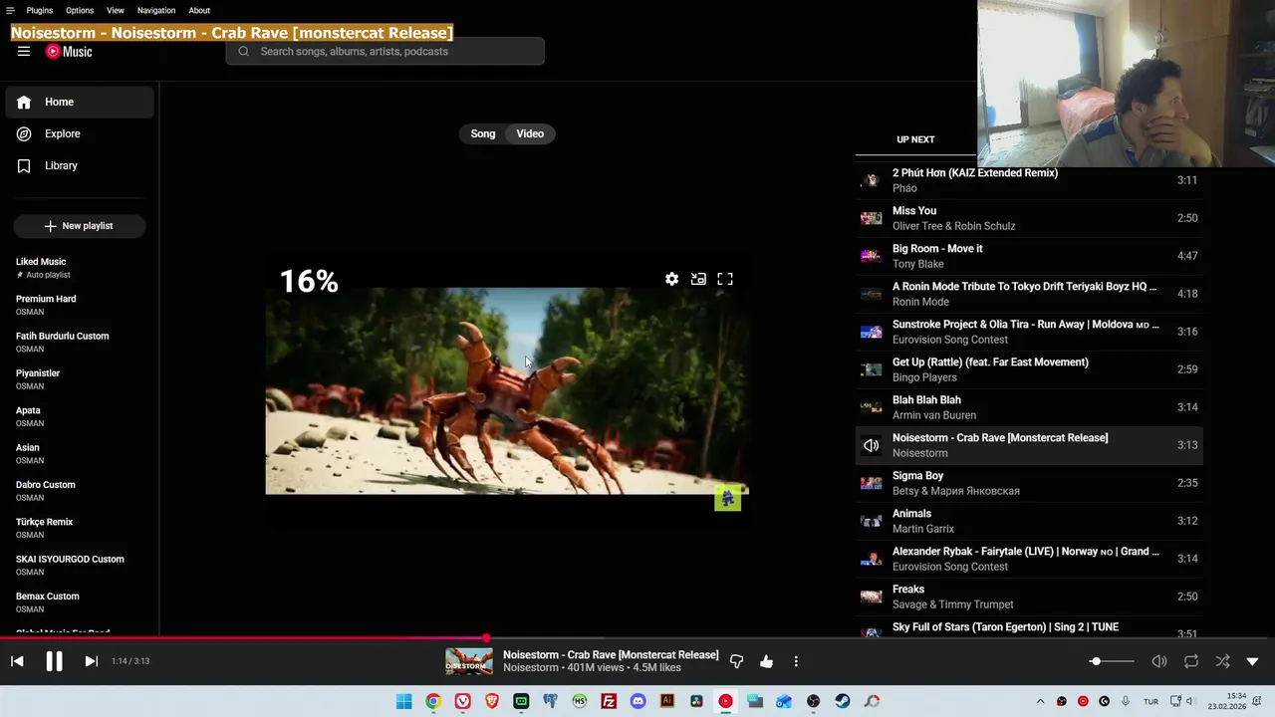Toggle shuffle in player bar
Image resolution: width=1275 pixels, height=717 pixels.
click(1222, 661)
